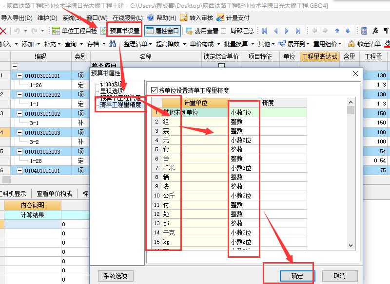Go to previous record arrow icon
This screenshot has width=390, height=284.
[275, 31]
